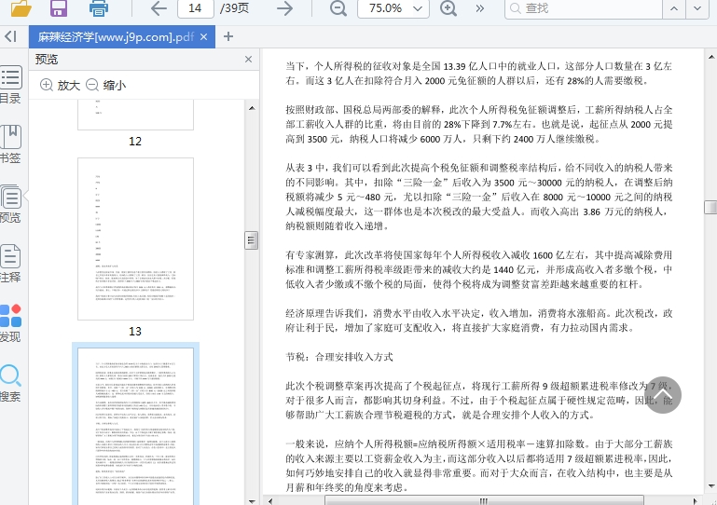Viewport: 717px width, 505px height.
Task: Expand more toolbar tools via double chevron
Action: [x=480, y=8]
